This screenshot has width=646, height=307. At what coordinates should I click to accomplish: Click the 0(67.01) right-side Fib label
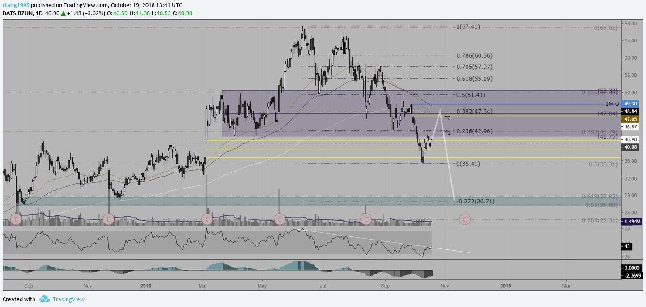point(606,28)
